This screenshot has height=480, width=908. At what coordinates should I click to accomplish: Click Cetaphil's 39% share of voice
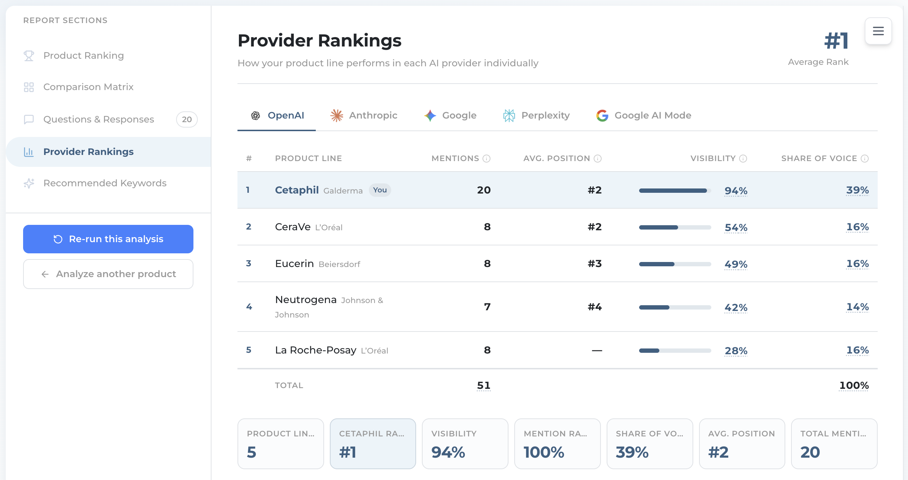pos(857,190)
